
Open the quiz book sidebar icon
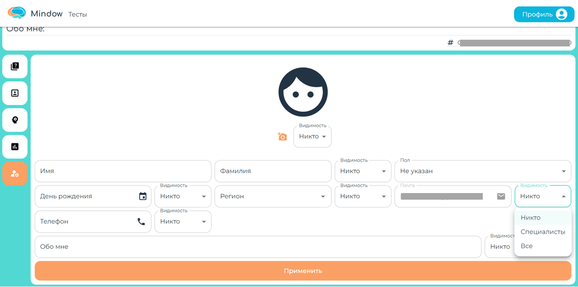(x=15, y=66)
